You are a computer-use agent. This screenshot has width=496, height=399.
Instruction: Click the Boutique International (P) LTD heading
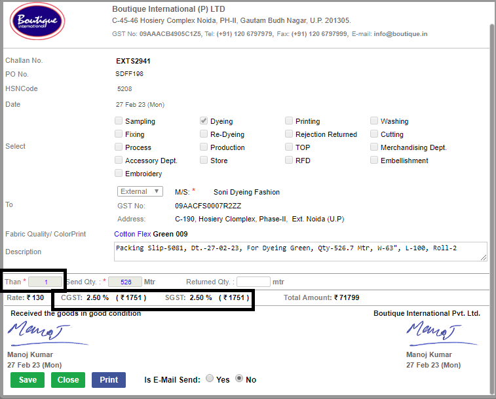coord(168,9)
